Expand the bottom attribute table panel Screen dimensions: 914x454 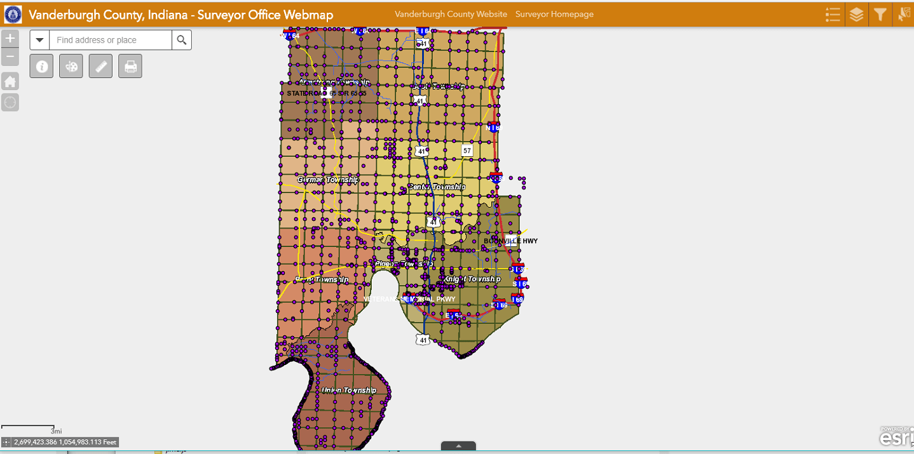[458, 447]
